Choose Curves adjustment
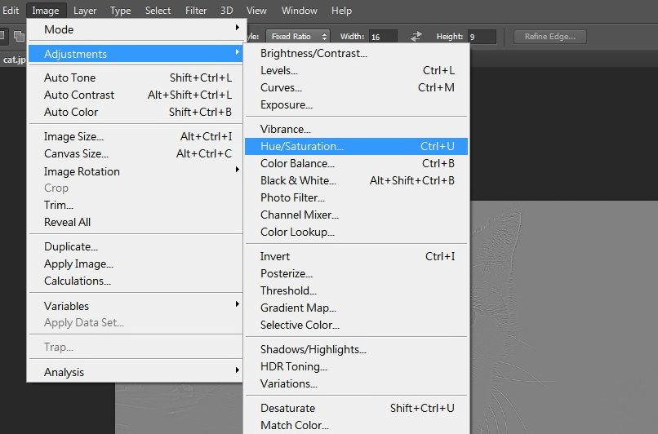This screenshot has width=658, height=434. [356, 87]
